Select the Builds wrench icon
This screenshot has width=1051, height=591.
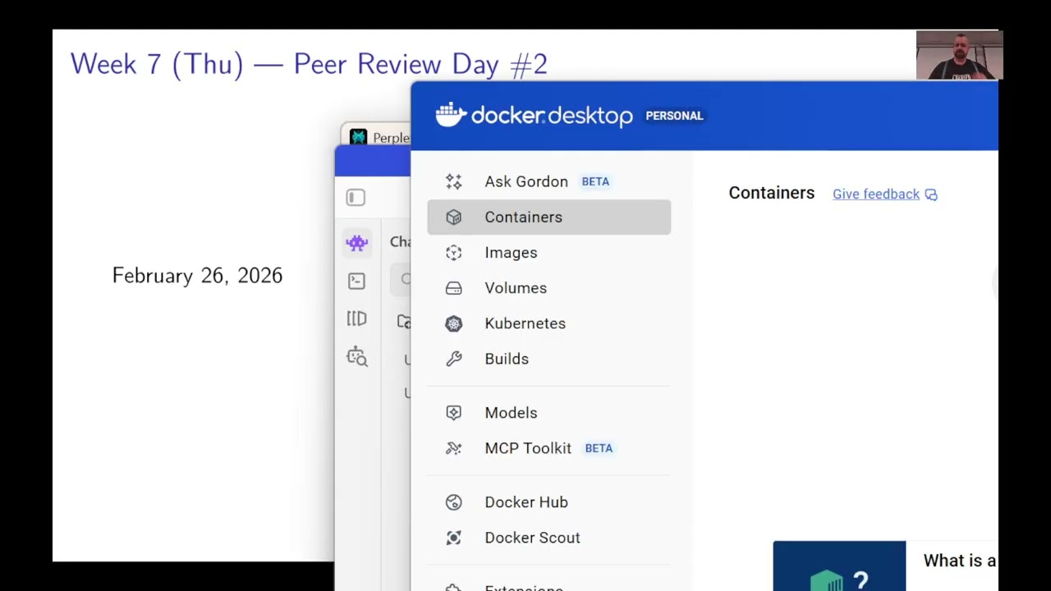tap(453, 359)
